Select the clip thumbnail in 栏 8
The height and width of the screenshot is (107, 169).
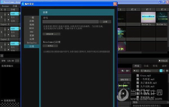pyautogui.click(x=162, y=17)
